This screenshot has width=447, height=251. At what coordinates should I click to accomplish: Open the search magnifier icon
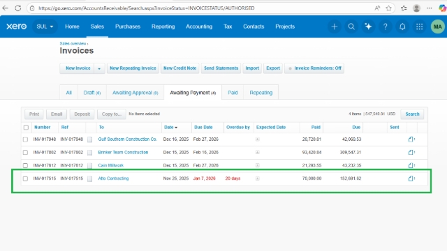351,26
